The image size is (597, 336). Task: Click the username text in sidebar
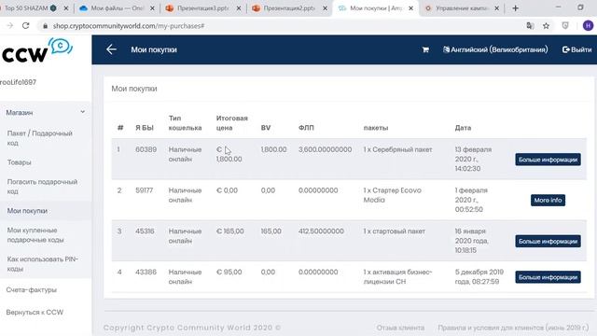(x=18, y=82)
